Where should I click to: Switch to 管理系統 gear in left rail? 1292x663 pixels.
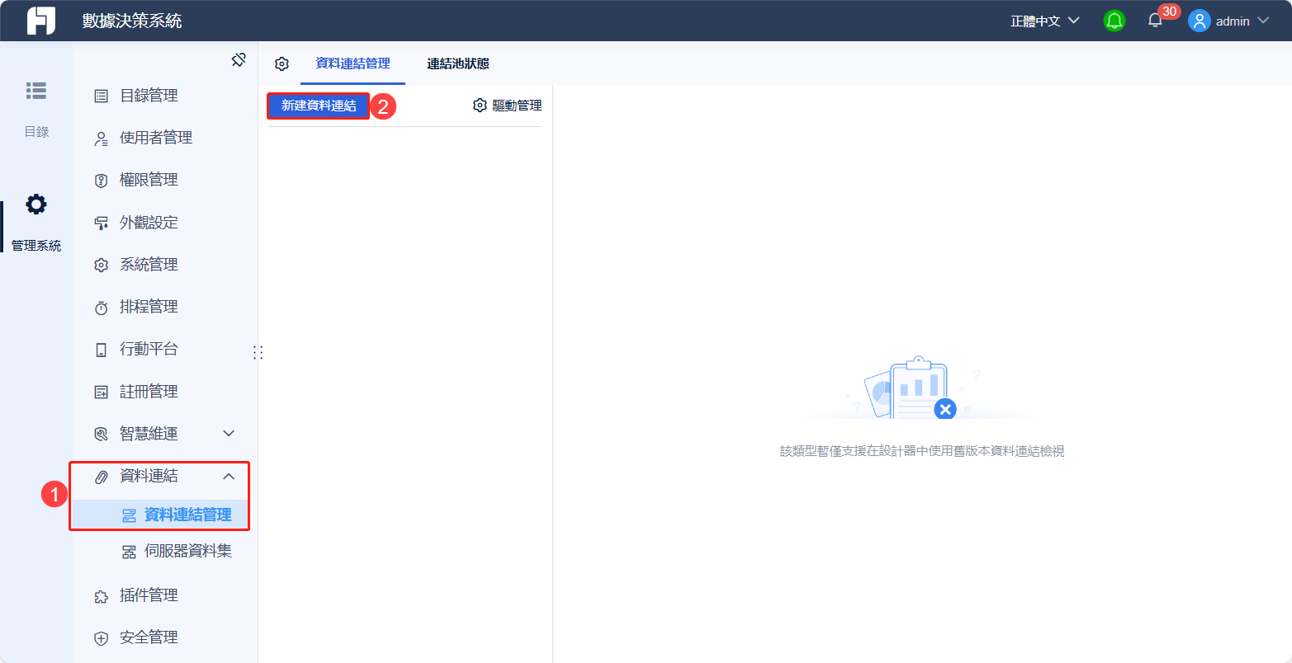pos(35,204)
